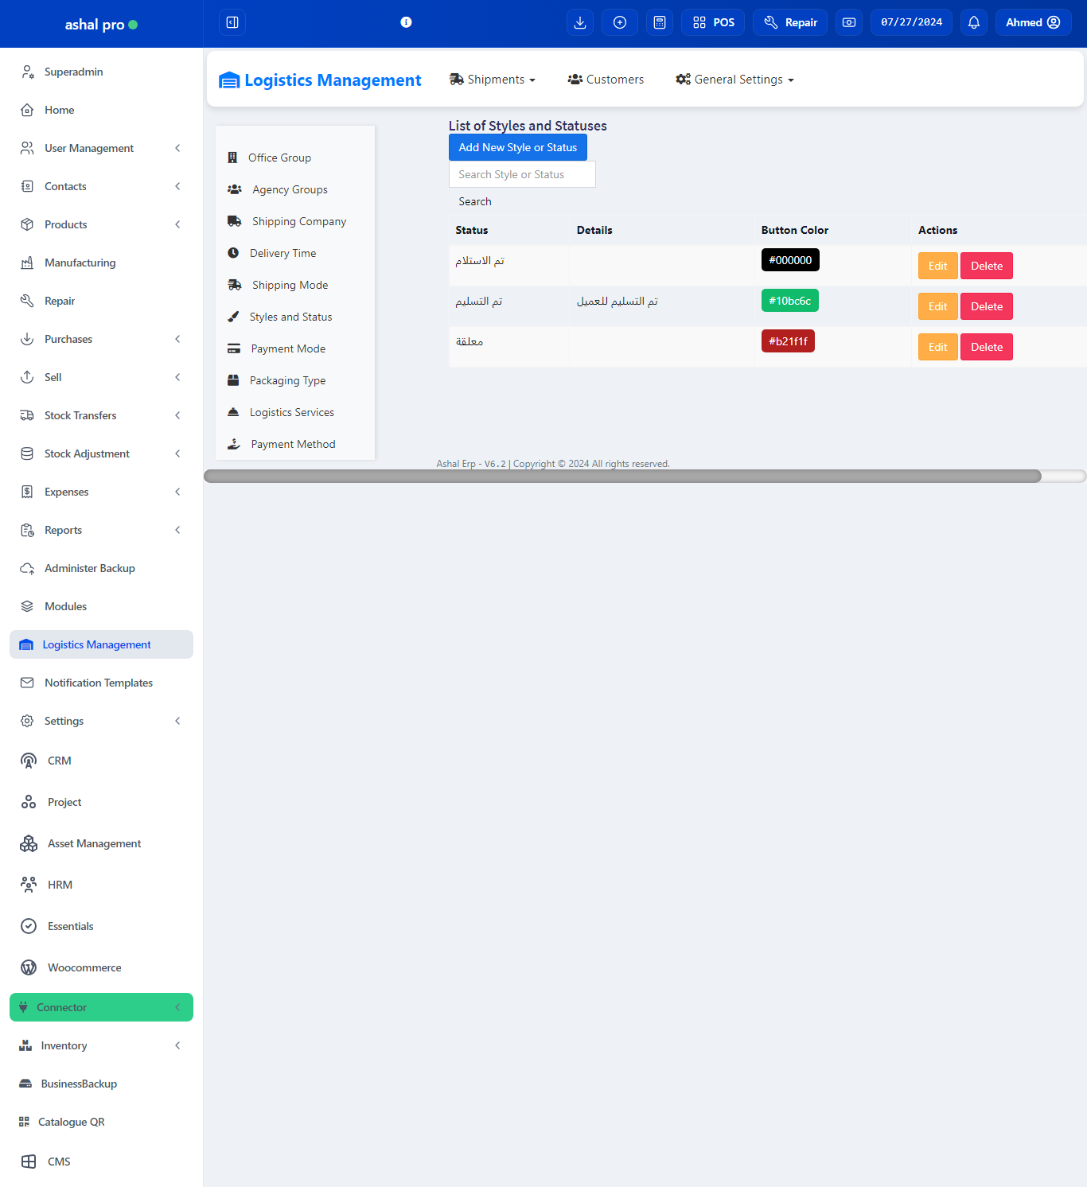The height and width of the screenshot is (1187, 1087).
Task: Open the General Settings dropdown
Action: pos(734,80)
